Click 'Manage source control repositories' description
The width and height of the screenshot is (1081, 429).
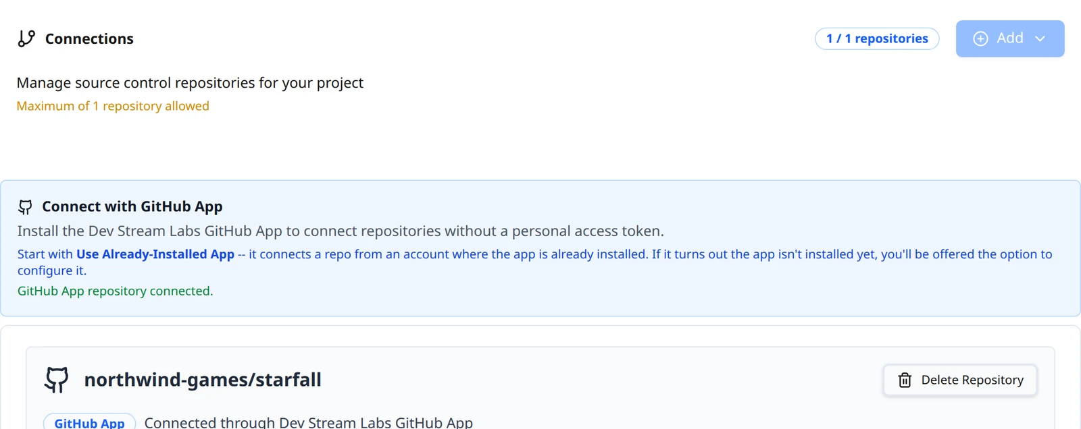190,83
